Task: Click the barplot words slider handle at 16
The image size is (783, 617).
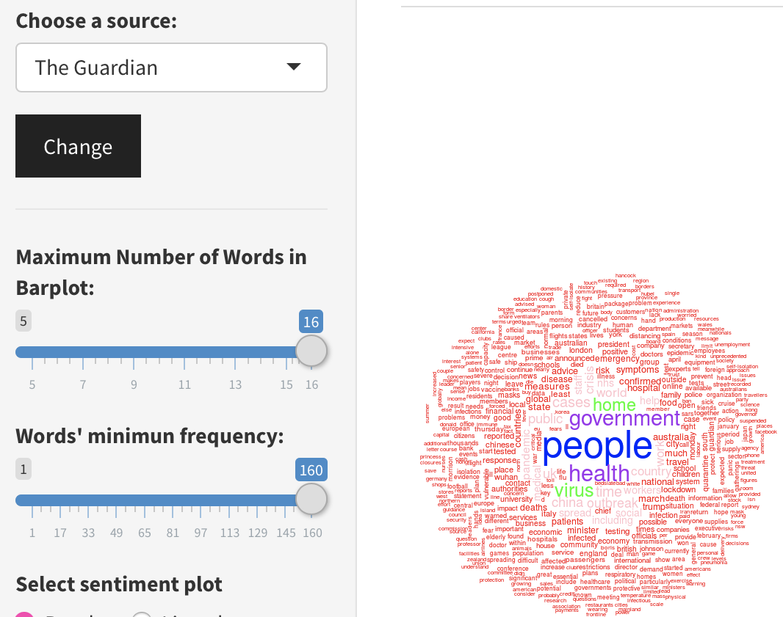Action: coord(311,352)
